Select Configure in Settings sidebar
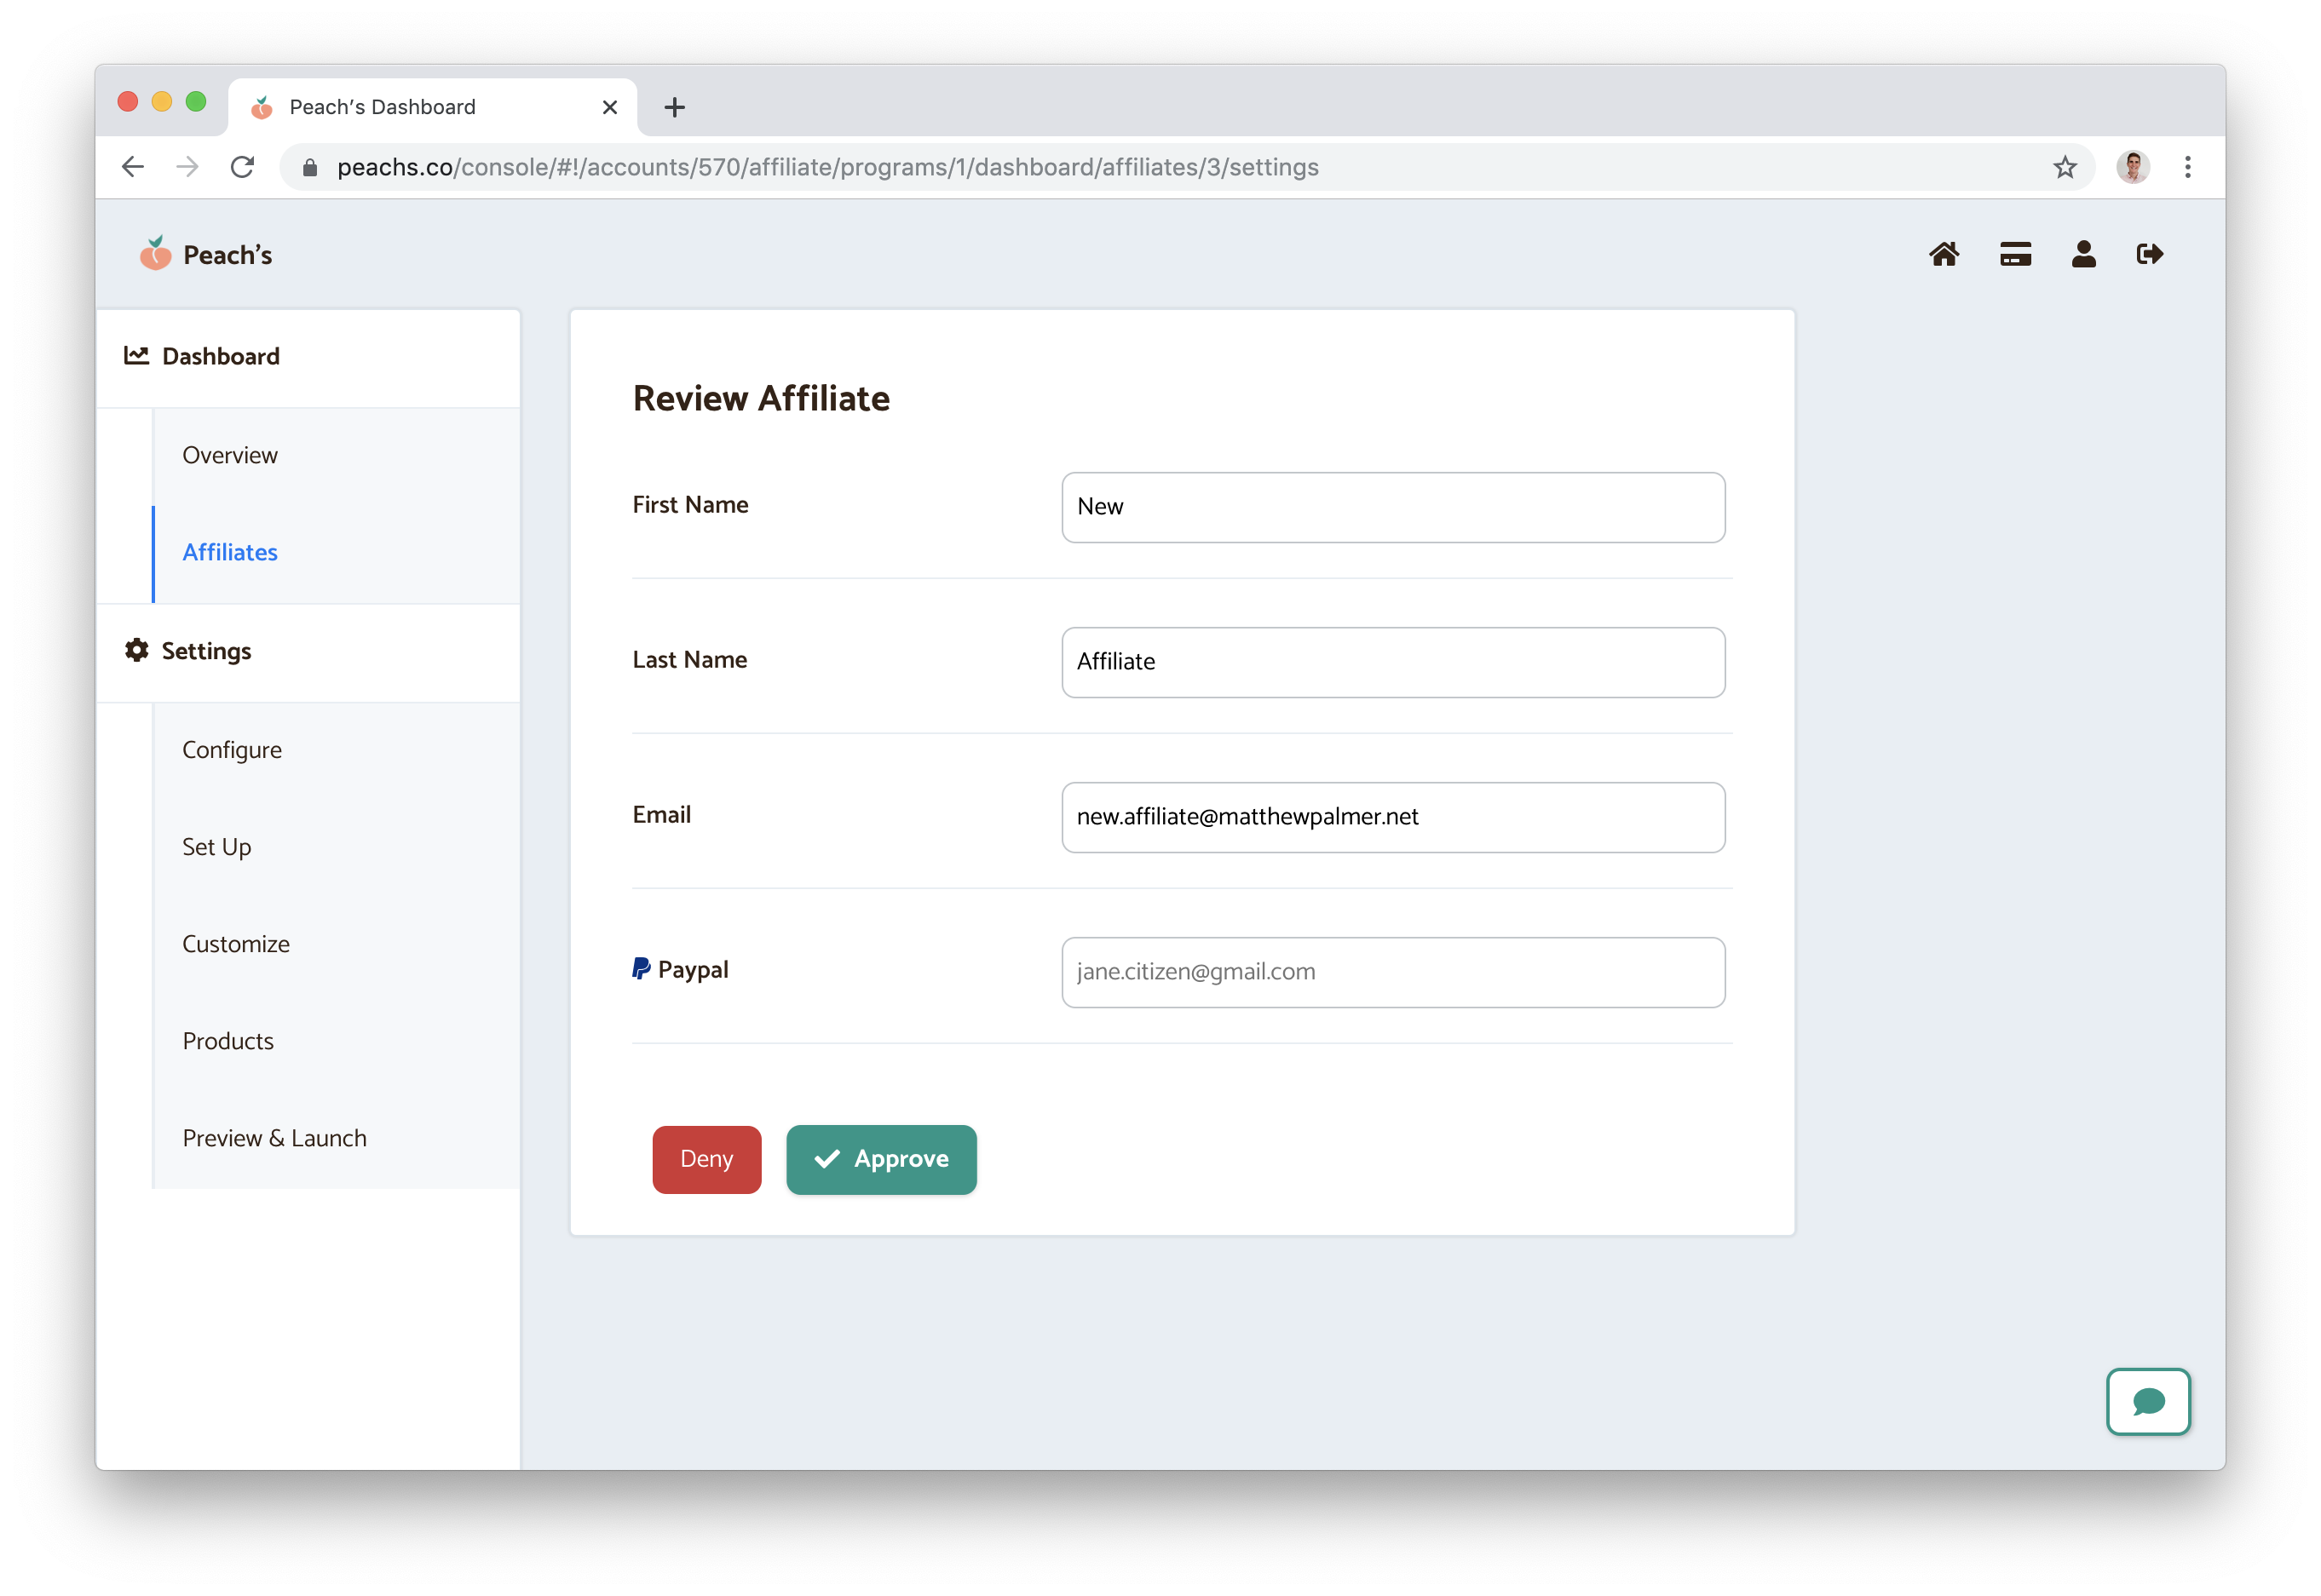The width and height of the screenshot is (2321, 1596). click(x=232, y=750)
